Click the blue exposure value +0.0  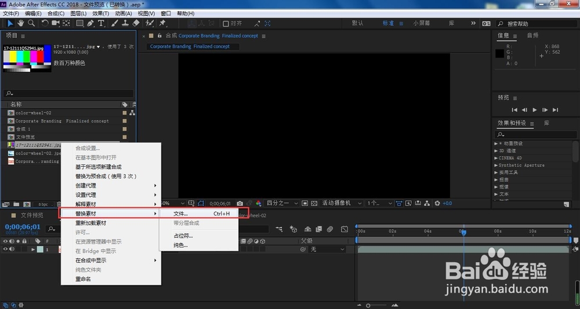tap(447, 203)
